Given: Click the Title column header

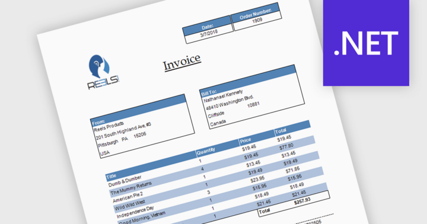Looking at the screenshot, I should [111, 177].
